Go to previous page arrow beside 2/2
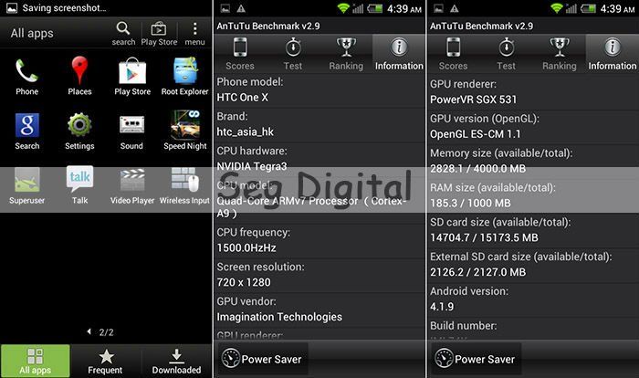639x378 pixels. (89, 331)
